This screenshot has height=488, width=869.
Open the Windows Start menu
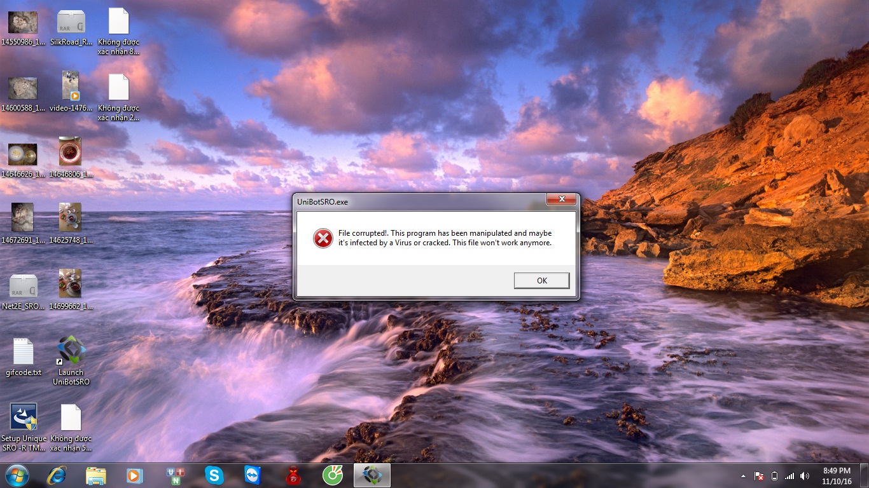pyautogui.click(x=17, y=475)
